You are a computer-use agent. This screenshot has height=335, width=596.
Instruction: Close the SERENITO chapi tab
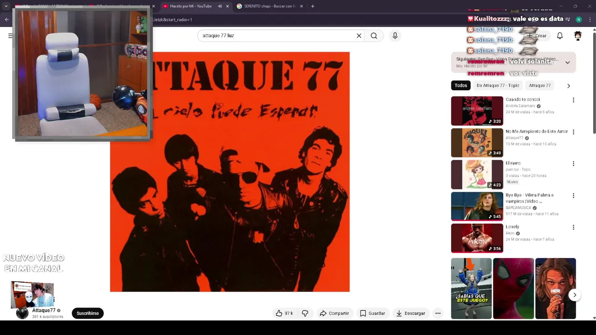coord(301,6)
